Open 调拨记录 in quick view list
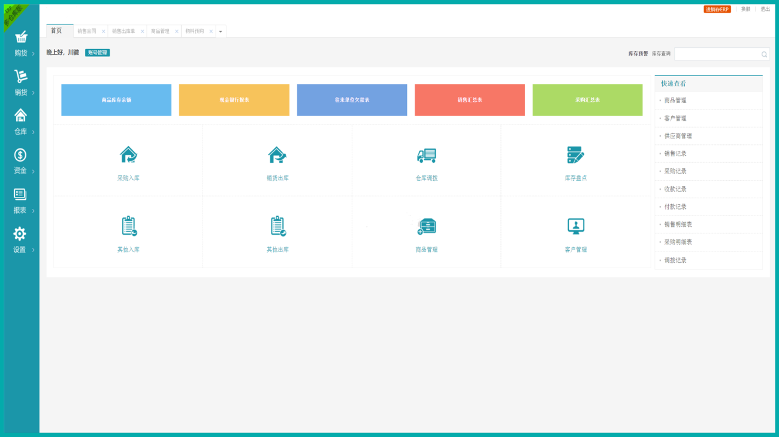The height and width of the screenshot is (437, 779). (x=708, y=260)
